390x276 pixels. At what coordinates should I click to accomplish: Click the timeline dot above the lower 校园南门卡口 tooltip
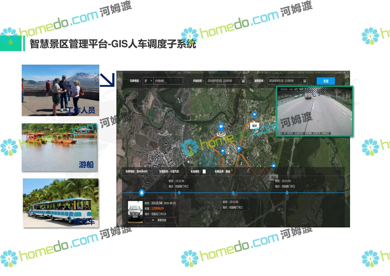tap(233, 193)
